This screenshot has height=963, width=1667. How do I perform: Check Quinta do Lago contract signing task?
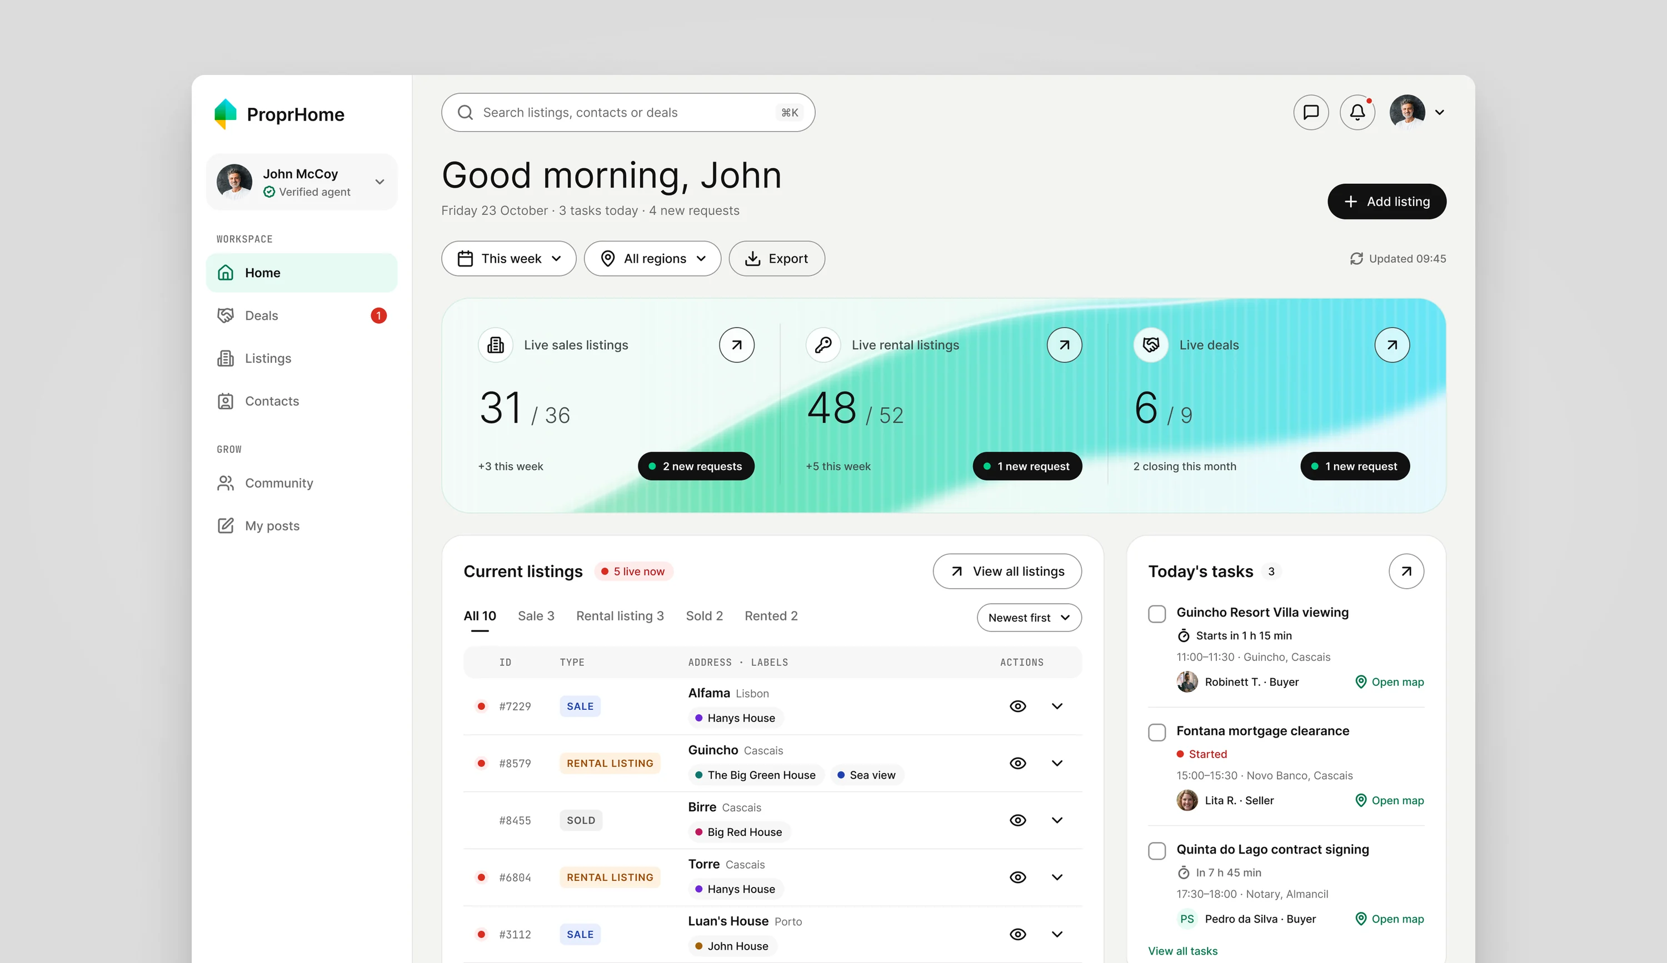pos(1156,850)
